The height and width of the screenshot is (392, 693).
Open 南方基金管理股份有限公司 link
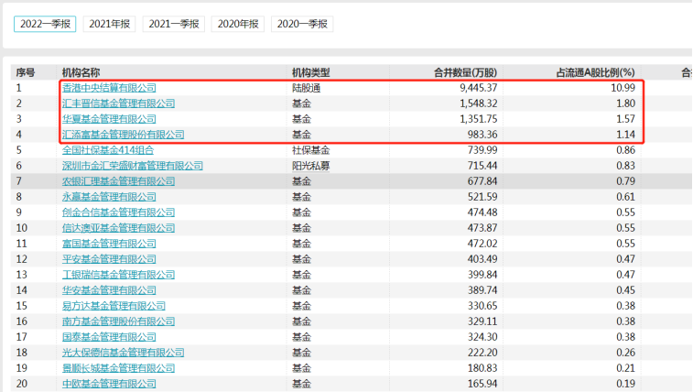[118, 321]
